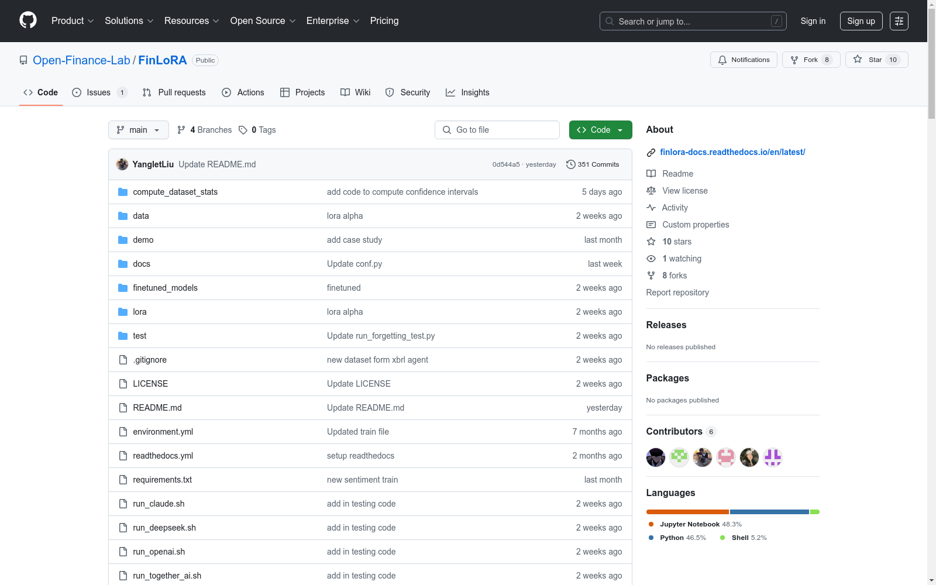The width and height of the screenshot is (936, 585).
Task: Switch to the Pull requests tab
Action: point(174,92)
